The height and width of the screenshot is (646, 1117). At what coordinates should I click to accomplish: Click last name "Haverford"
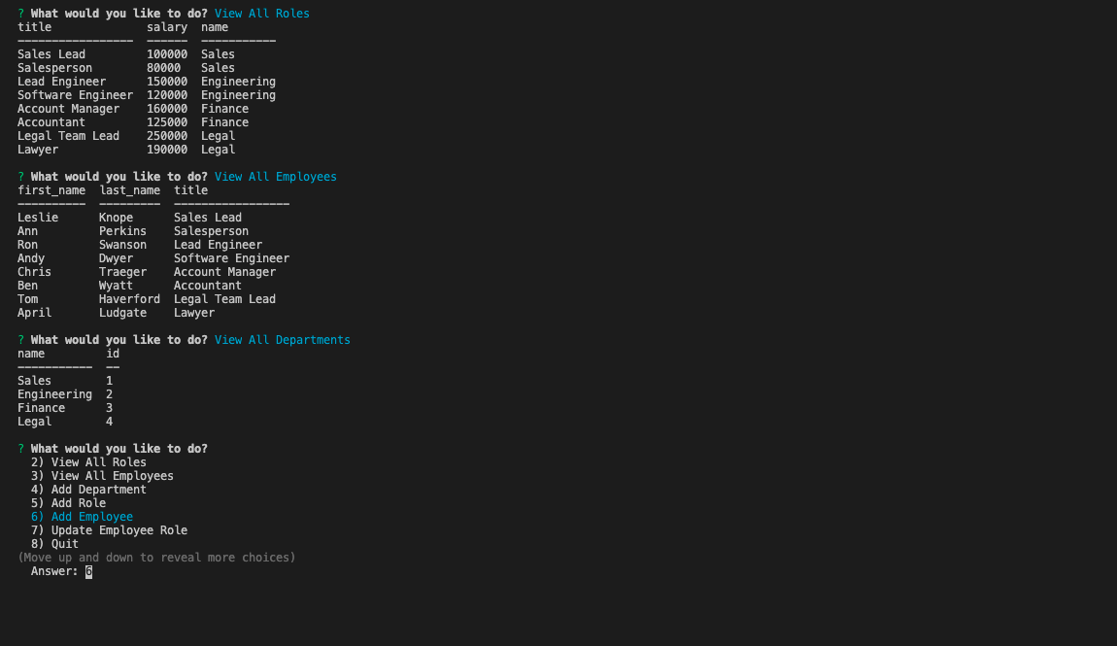point(129,299)
